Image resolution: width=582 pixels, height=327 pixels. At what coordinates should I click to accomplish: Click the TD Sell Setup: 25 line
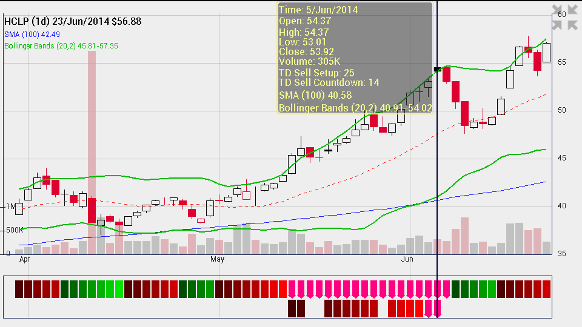316,73
